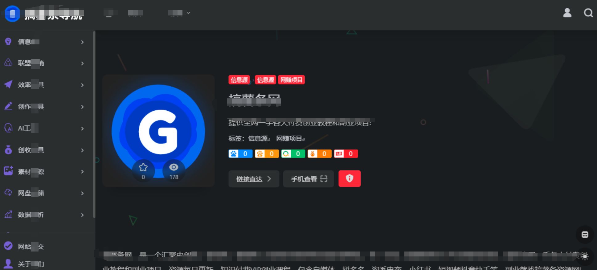Click the 信息源 label link after 标签
Screen dimensions: 597x270
click(259, 138)
